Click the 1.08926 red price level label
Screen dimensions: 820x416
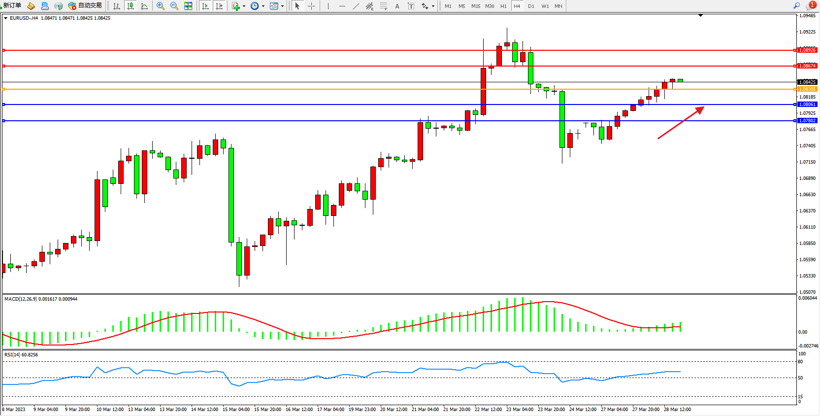807,50
